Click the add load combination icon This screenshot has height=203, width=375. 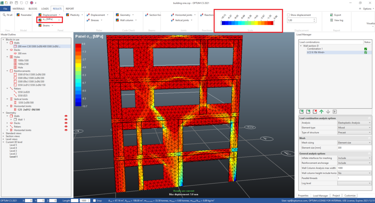[301, 111]
